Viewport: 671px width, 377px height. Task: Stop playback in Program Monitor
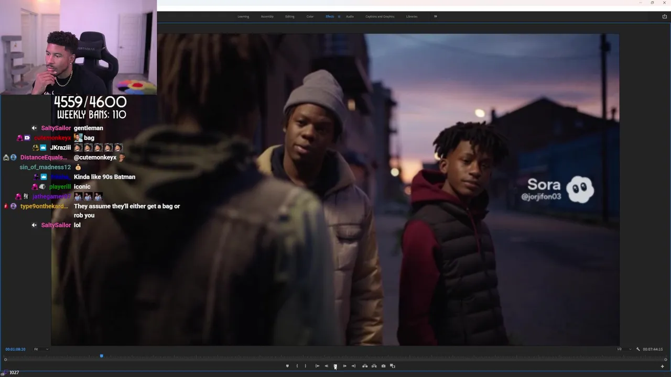[x=335, y=366]
